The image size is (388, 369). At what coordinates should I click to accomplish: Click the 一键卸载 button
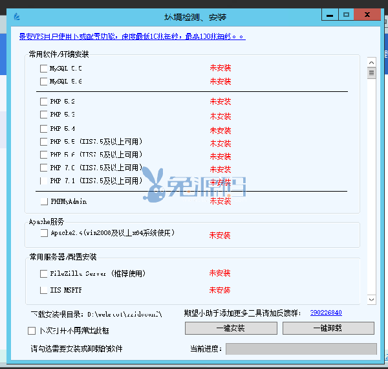pos(329,328)
